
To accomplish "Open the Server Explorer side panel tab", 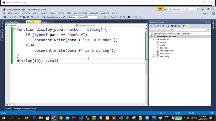I will (x=2, y=35).
